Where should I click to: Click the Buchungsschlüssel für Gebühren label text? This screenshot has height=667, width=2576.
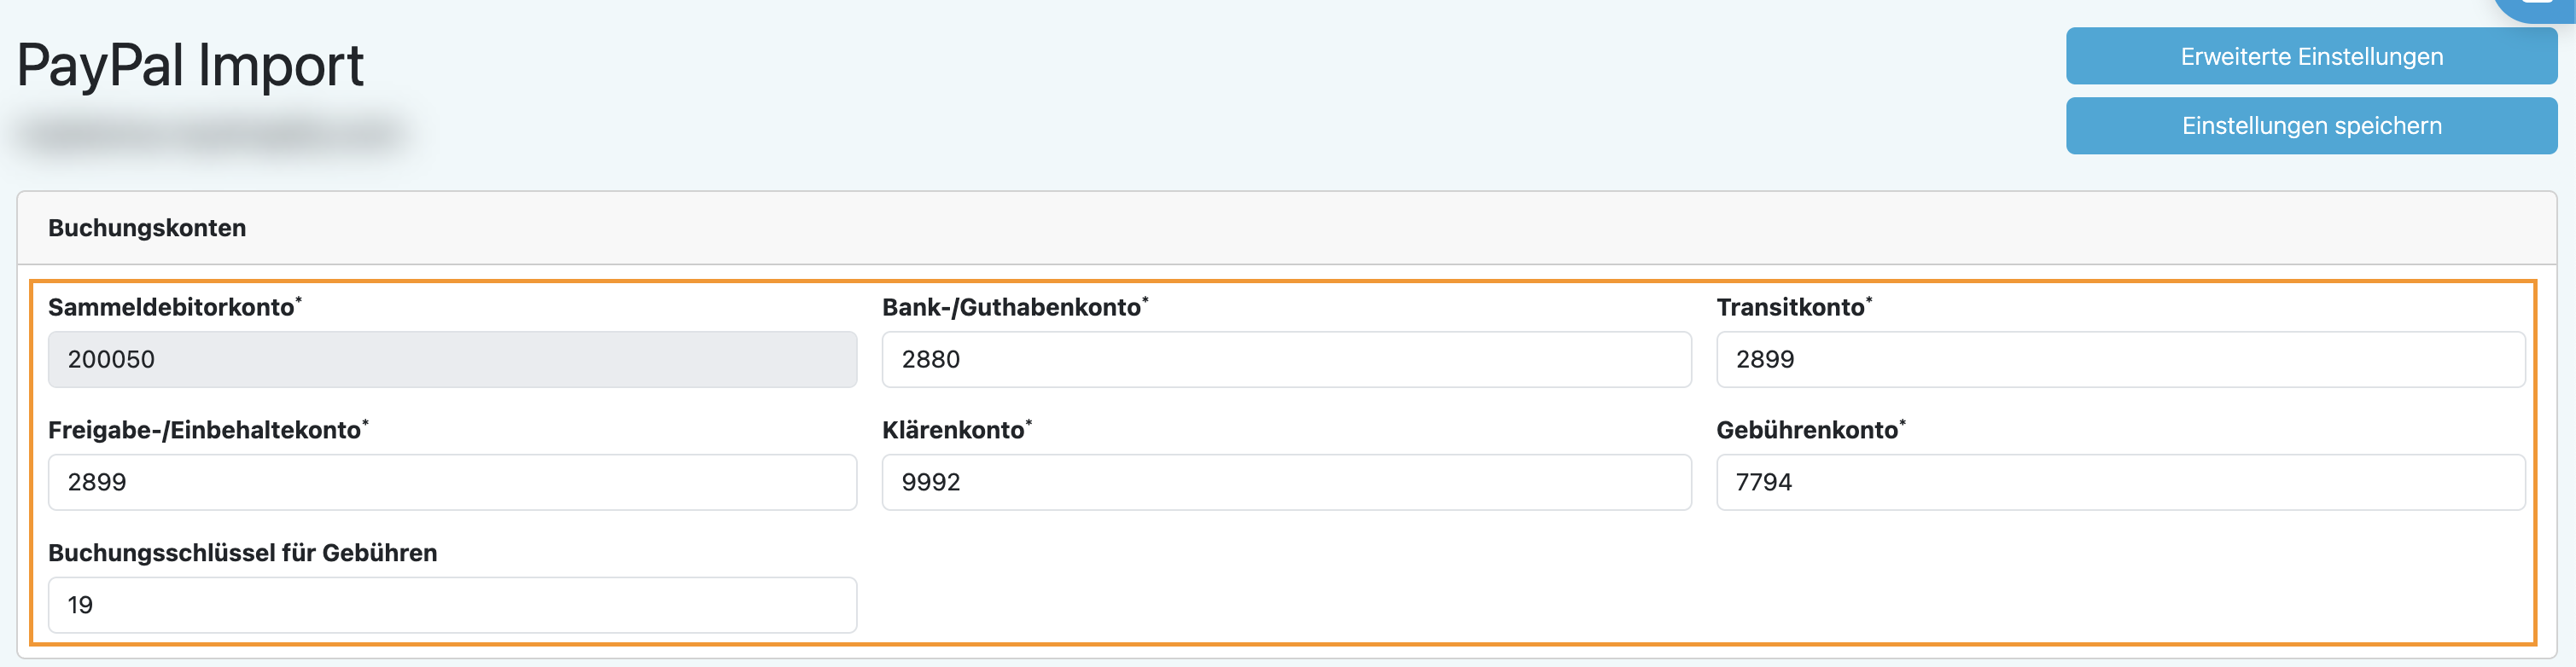(243, 553)
